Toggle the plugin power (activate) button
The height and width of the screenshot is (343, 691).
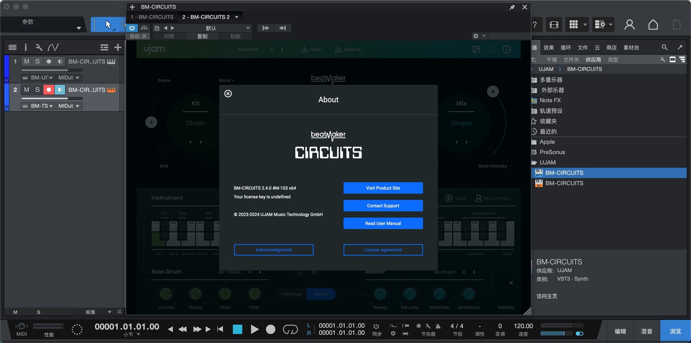(x=132, y=28)
